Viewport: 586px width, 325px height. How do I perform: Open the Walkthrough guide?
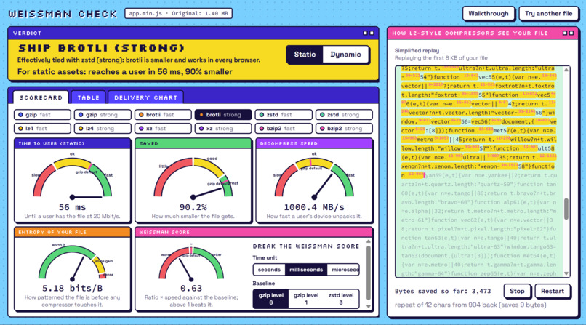coord(489,13)
